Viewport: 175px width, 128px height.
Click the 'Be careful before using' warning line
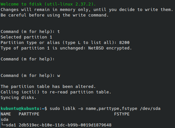pyautogui.click(x=54, y=15)
